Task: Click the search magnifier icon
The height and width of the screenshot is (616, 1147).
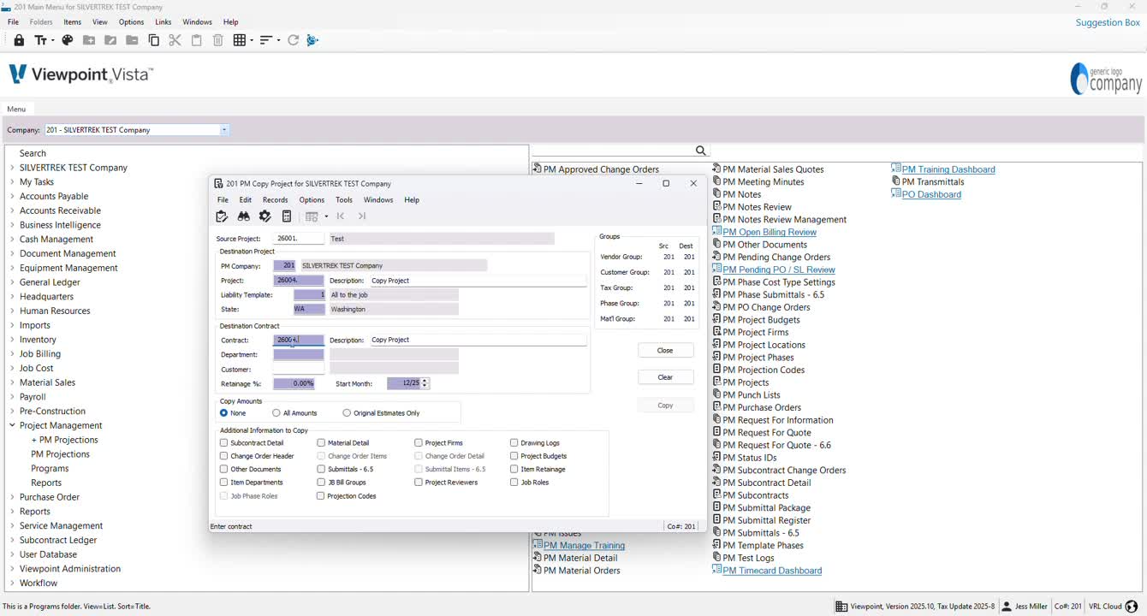Action: point(701,151)
